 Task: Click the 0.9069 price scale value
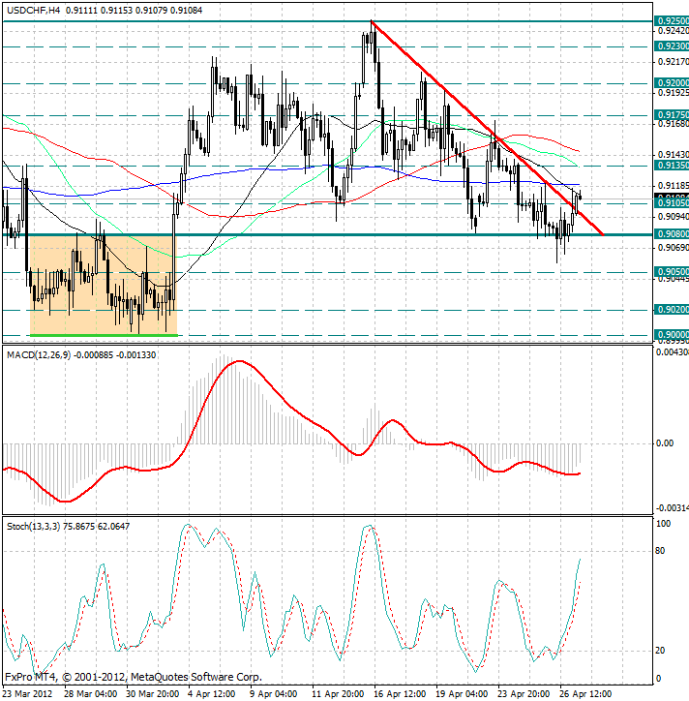(674, 247)
